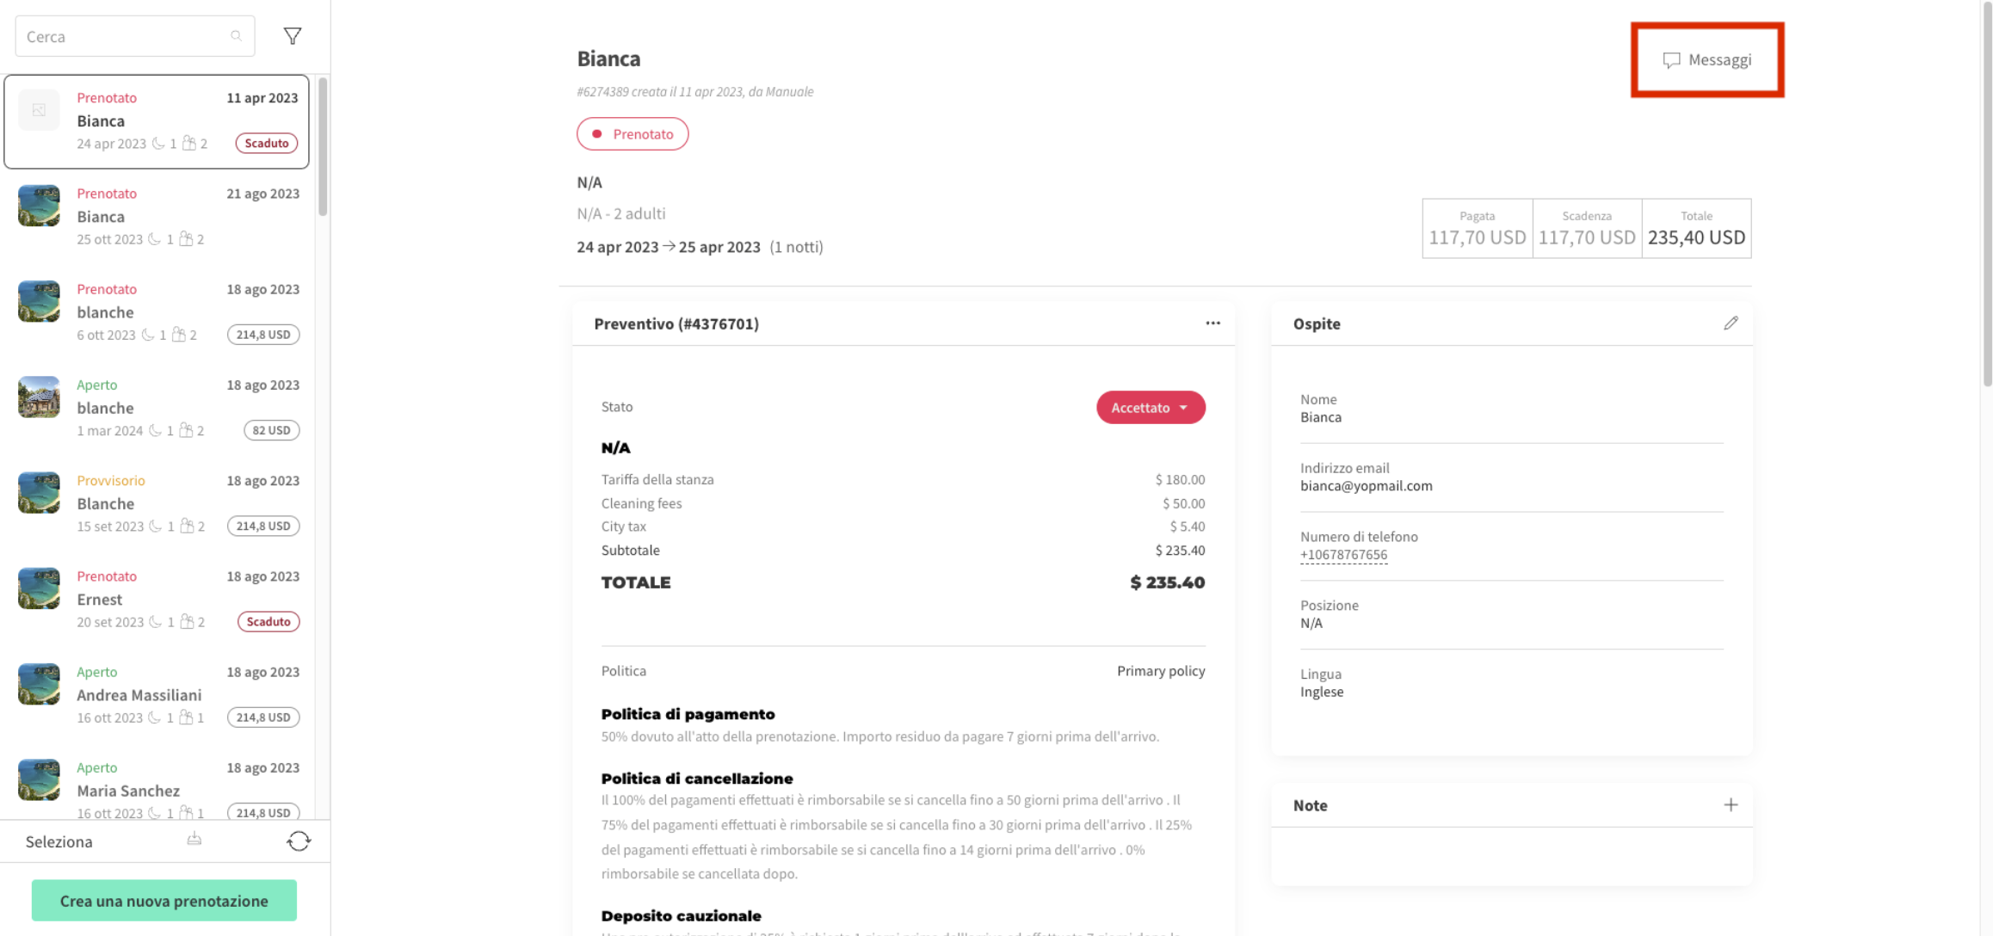Open the Preventivo three-dot options menu
1993x936 pixels.
(x=1212, y=323)
